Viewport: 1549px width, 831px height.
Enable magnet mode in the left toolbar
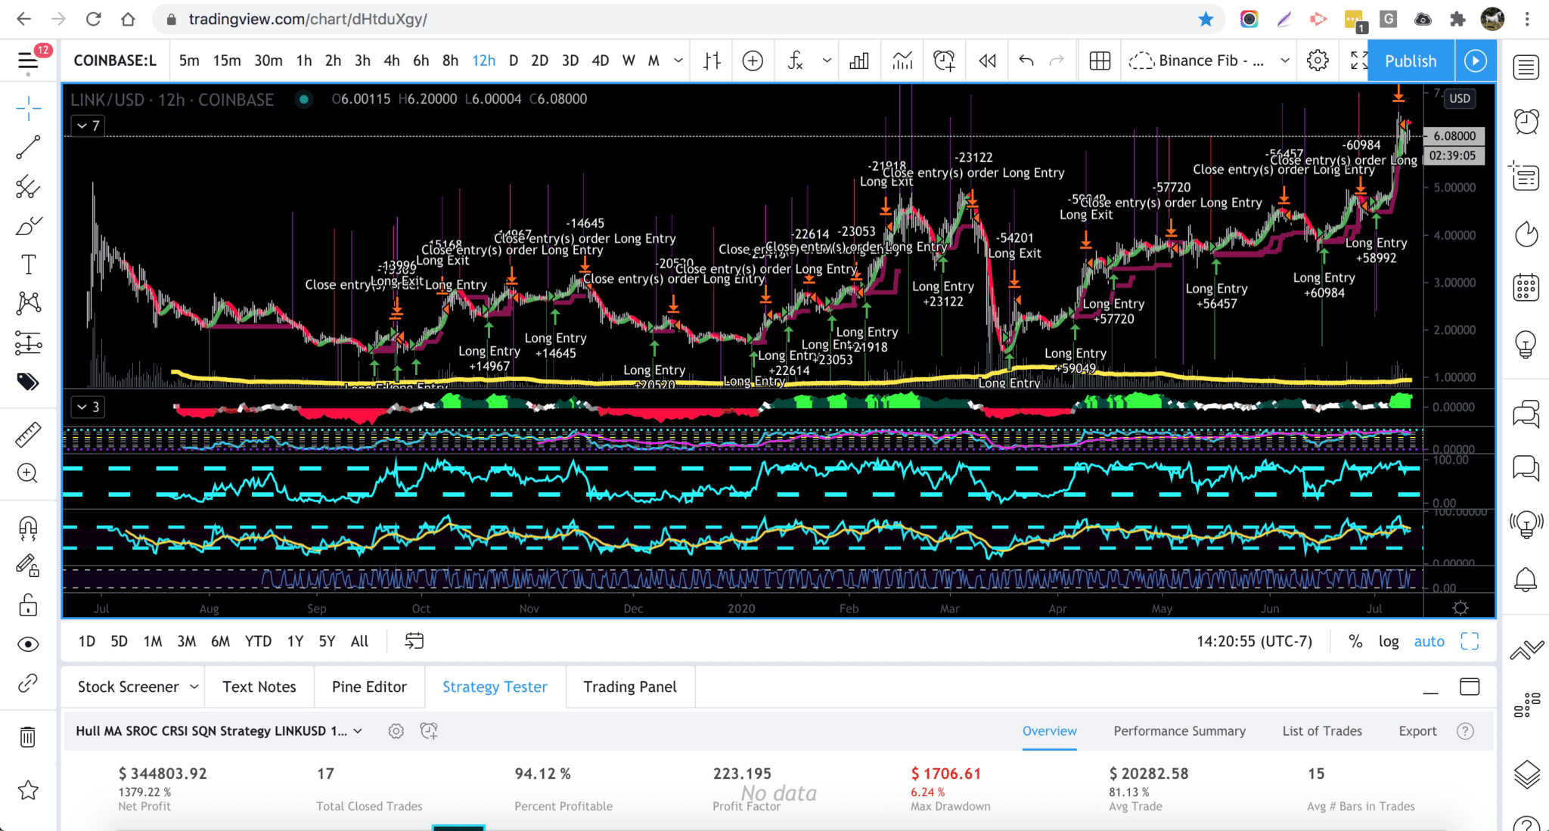(x=28, y=529)
